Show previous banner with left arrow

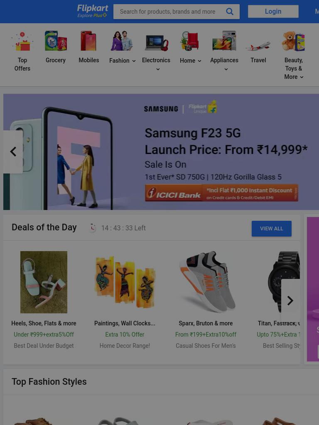point(13,152)
